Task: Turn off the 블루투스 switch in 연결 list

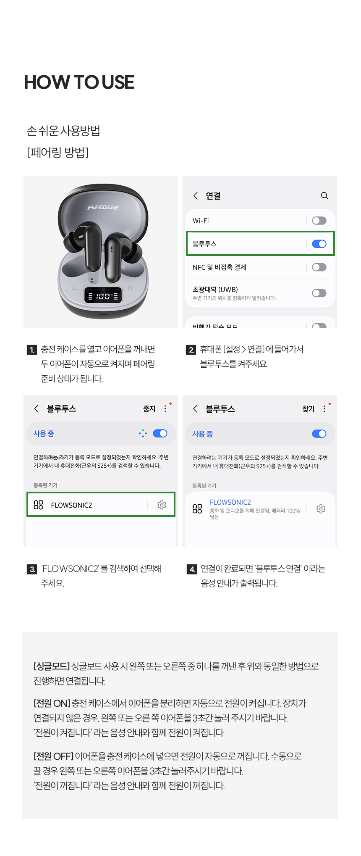Action: 319,244
